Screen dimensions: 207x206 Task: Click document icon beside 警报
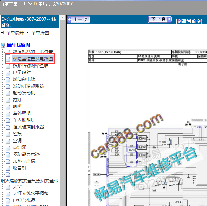(8, 134)
